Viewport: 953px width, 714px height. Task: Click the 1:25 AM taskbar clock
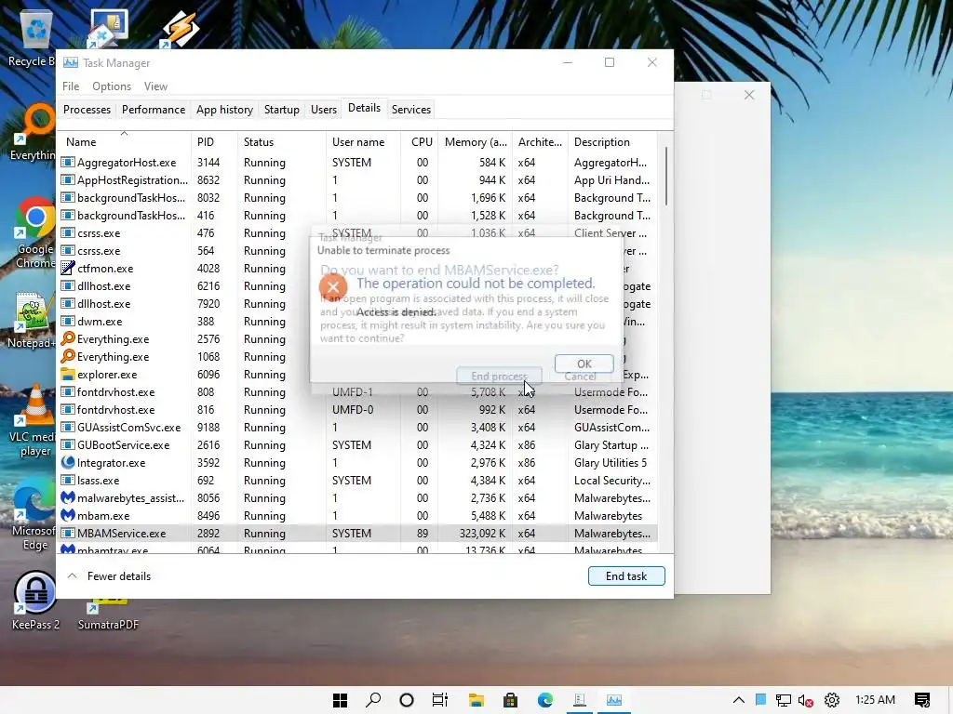coord(875,699)
